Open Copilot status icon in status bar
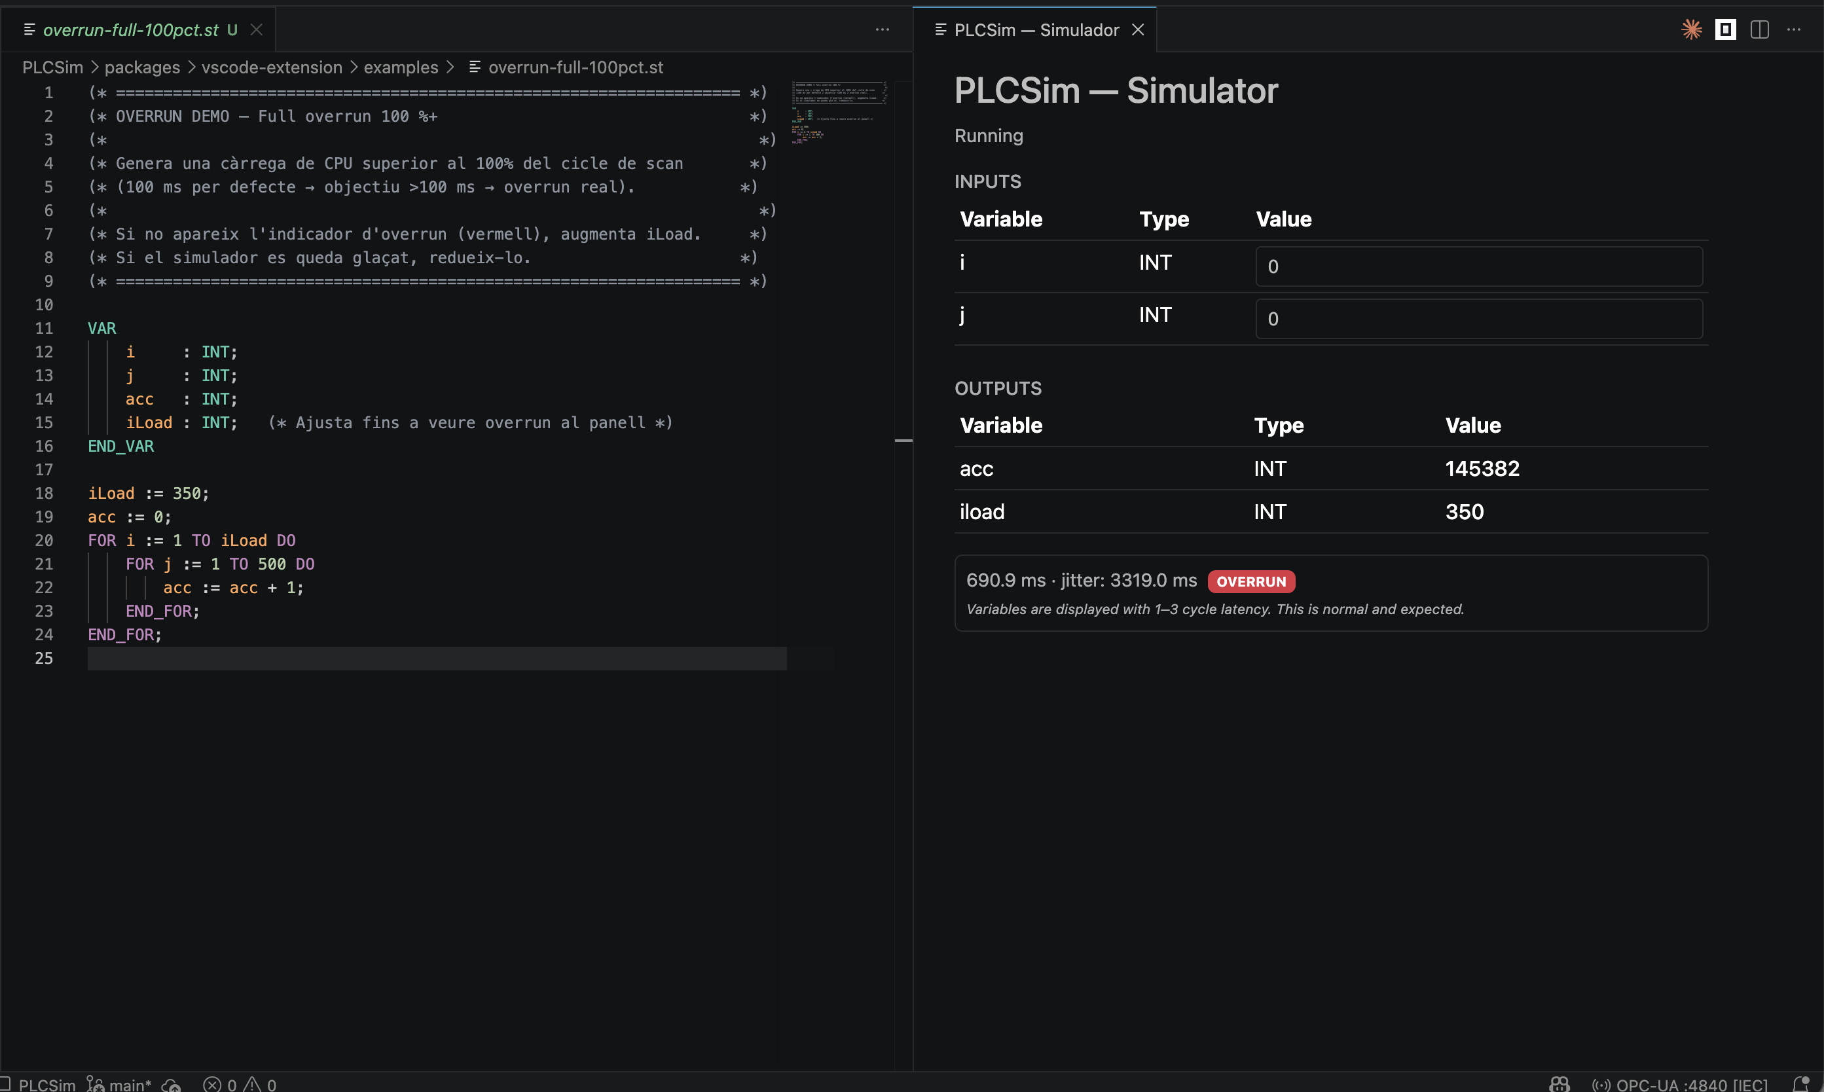1824x1092 pixels. tap(1559, 1085)
